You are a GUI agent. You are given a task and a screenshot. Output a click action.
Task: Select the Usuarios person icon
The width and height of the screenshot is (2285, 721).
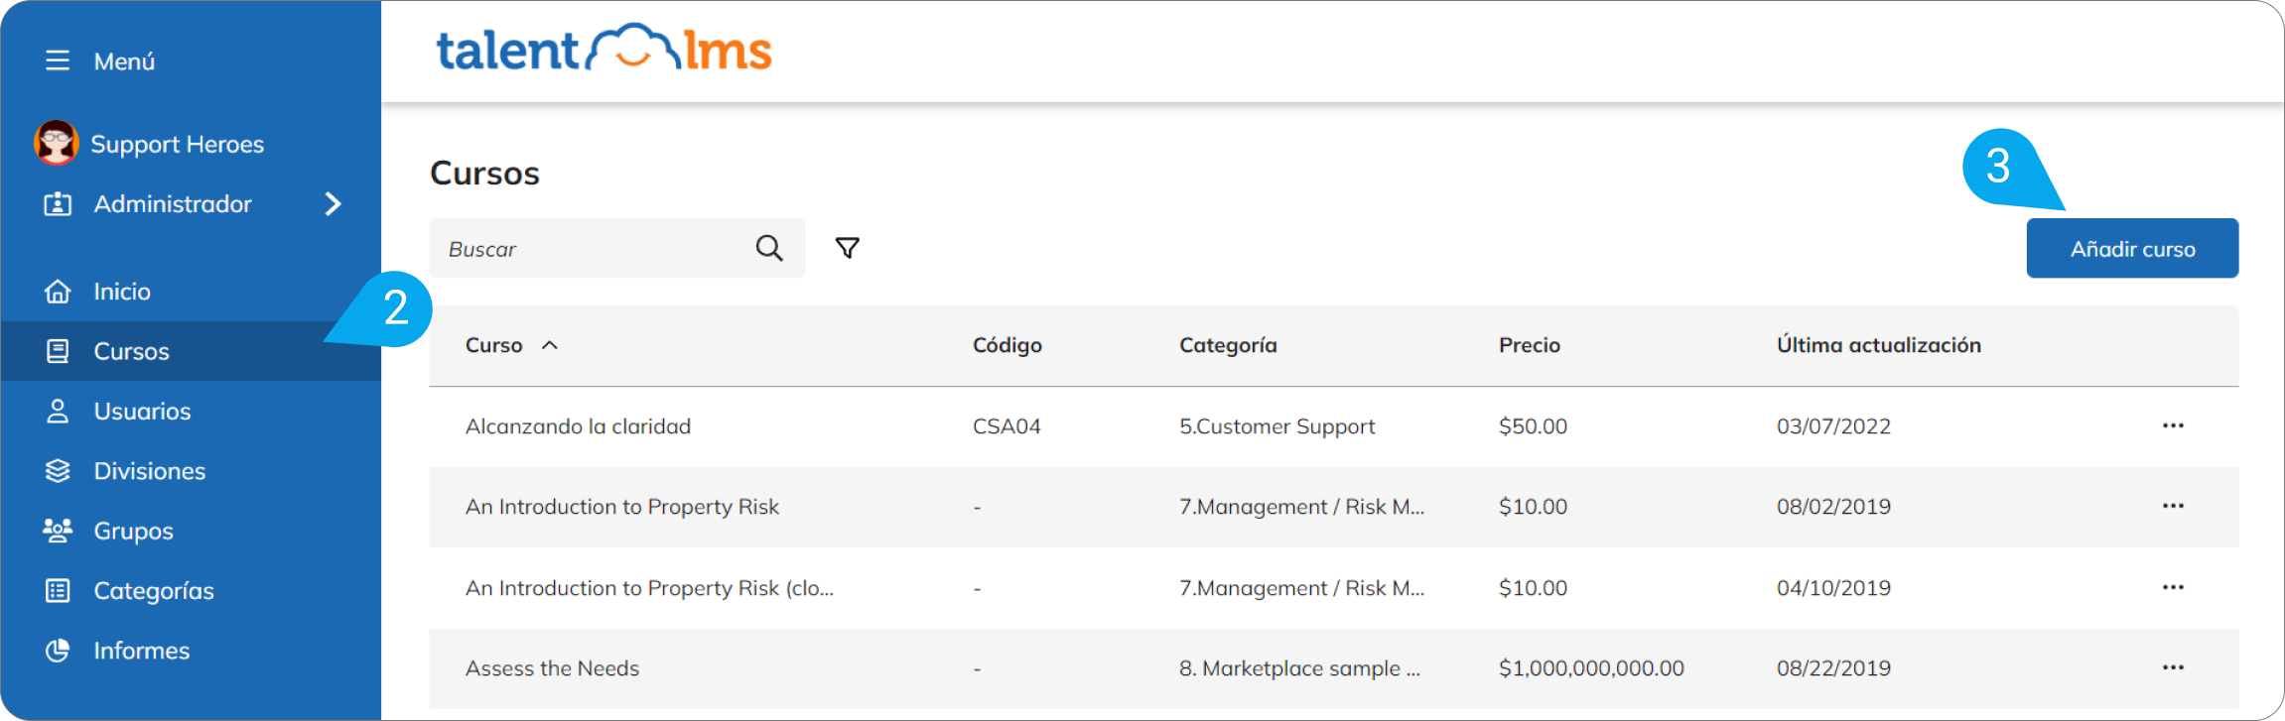58,411
